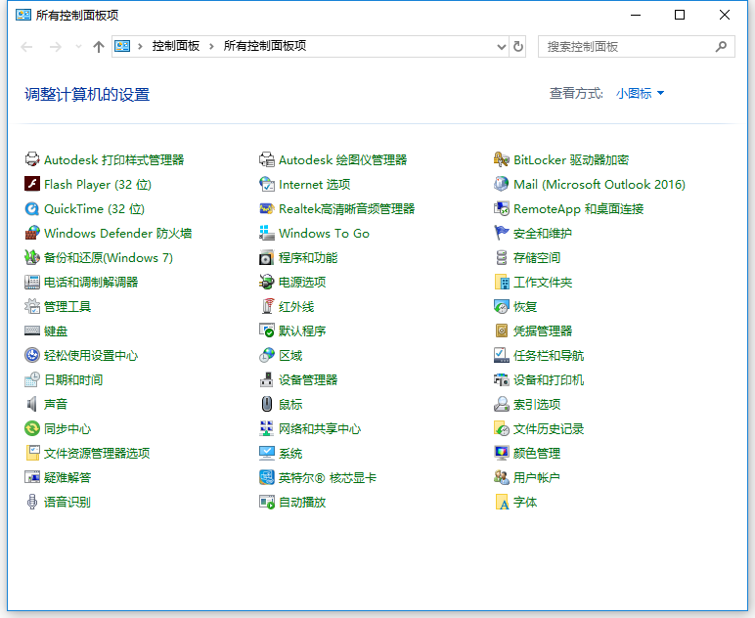Click the 日期和时间 clock icon
The width and height of the screenshot is (755, 618).
(31, 379)
